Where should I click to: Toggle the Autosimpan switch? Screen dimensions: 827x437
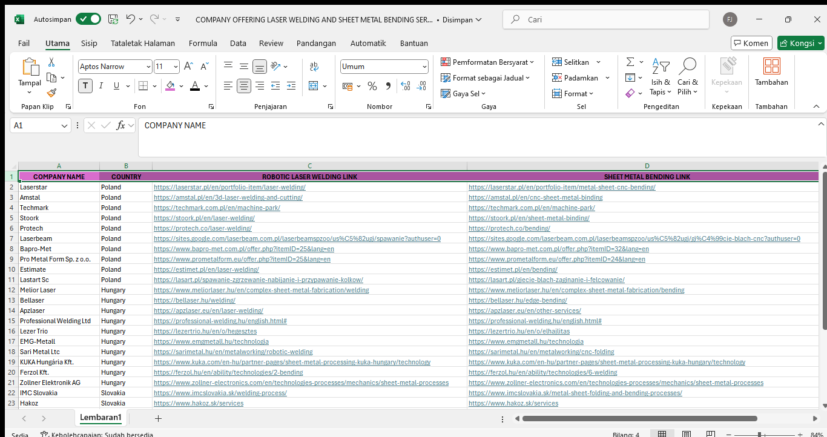click(x=88, y=19)
